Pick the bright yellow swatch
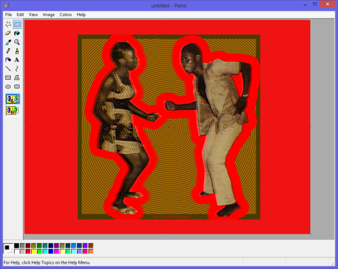This screenshot has width=338, height=269. 34,251
